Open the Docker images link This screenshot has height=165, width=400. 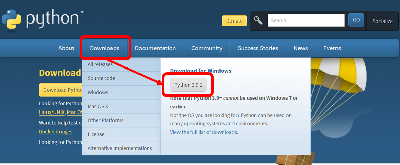56,132
